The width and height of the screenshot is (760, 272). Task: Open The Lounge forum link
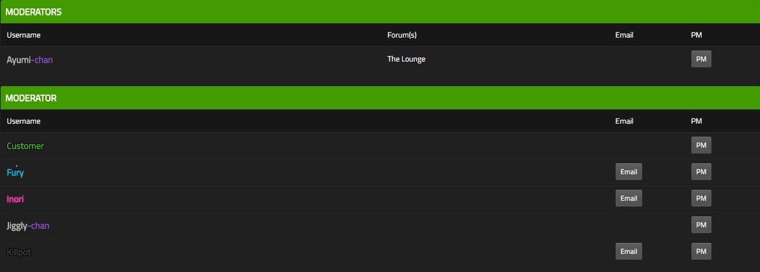point(406,59)
